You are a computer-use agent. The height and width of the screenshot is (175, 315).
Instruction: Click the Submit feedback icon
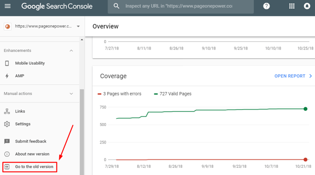(7, 142)
